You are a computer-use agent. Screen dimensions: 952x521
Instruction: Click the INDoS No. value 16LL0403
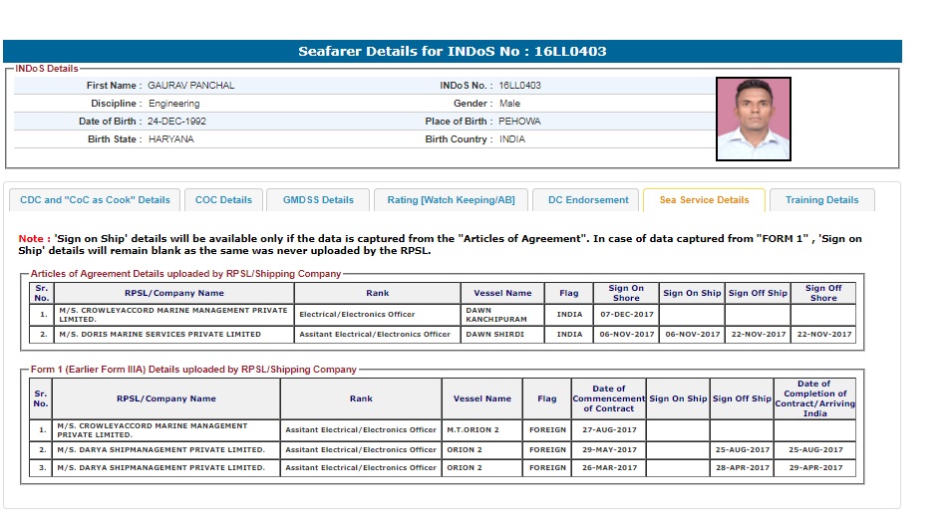tap(519, 86)
